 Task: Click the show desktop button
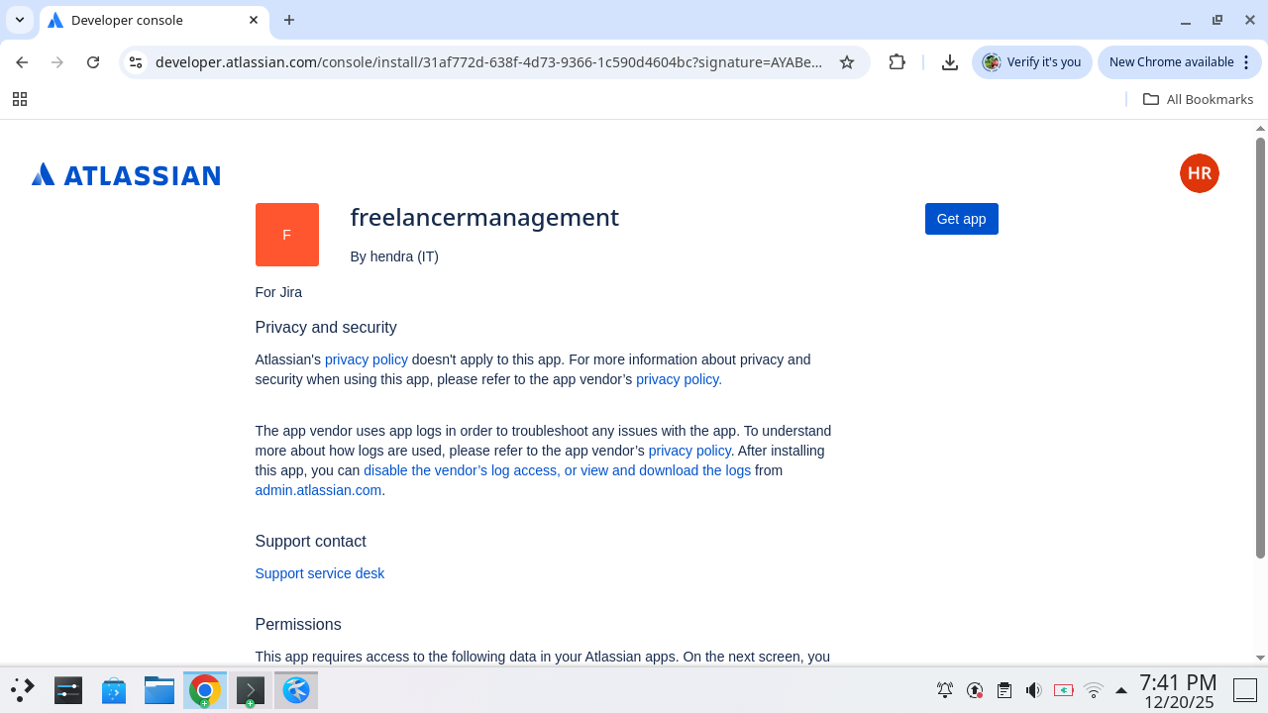[x=1245, y=690]
